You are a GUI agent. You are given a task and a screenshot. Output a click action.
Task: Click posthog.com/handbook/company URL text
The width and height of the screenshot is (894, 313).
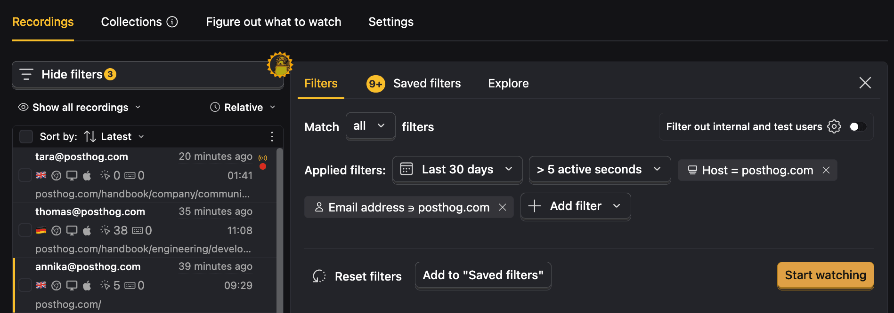142,194
